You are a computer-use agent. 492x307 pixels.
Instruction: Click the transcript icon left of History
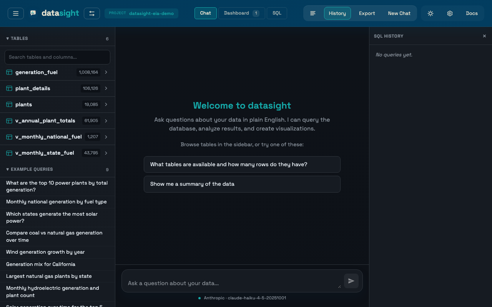pos(313,13)
